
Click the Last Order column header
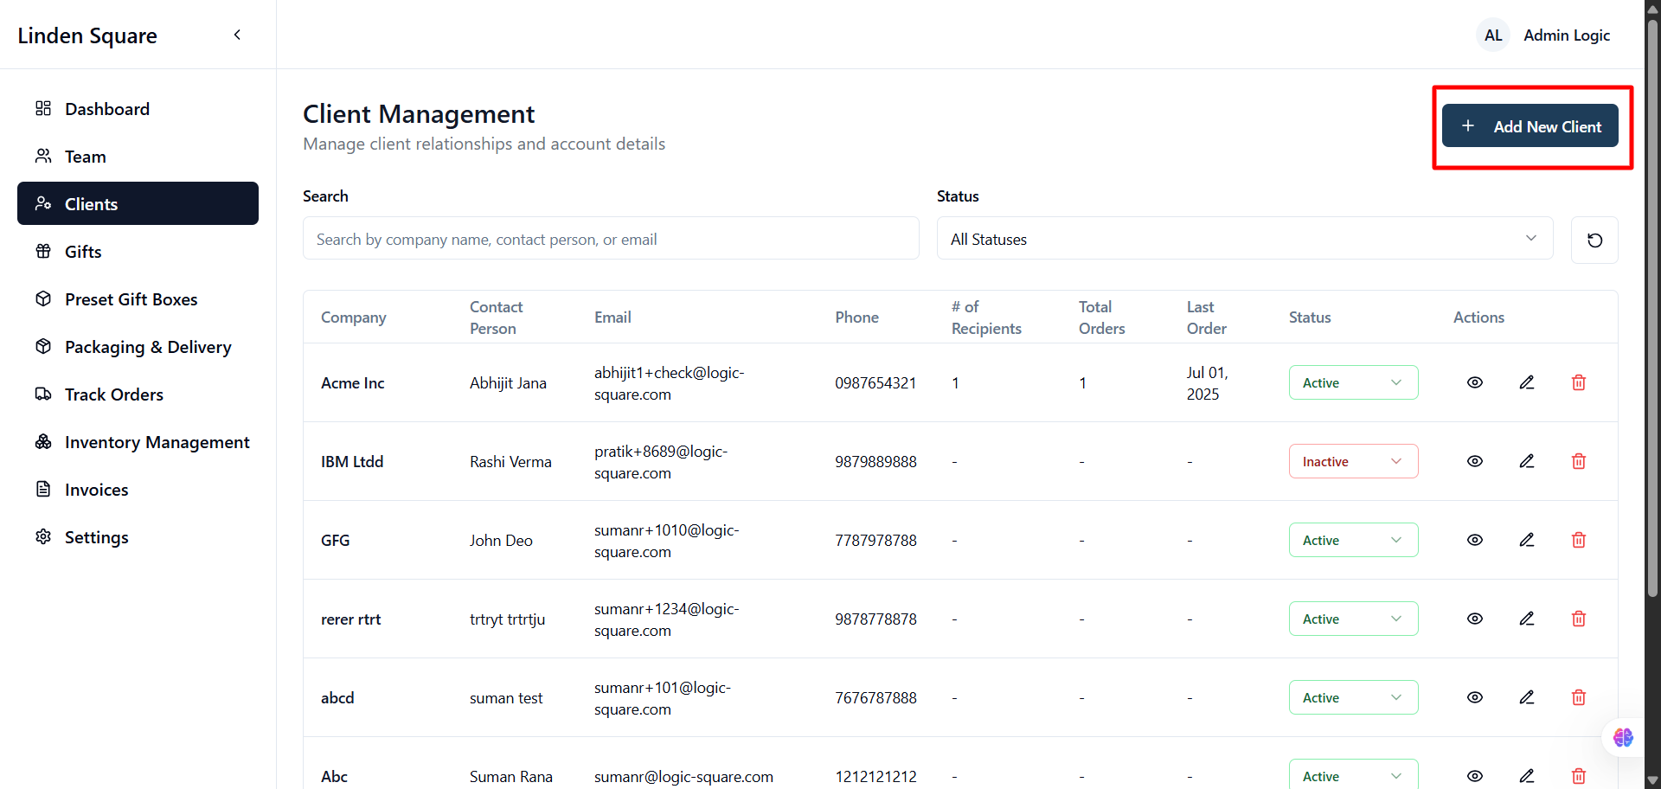coord(1206,318)
